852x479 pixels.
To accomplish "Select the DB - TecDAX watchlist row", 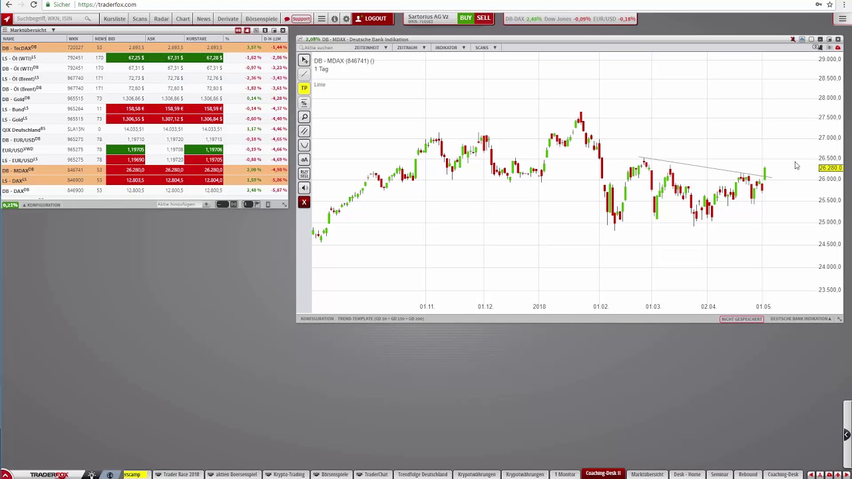I will point(144,48).
